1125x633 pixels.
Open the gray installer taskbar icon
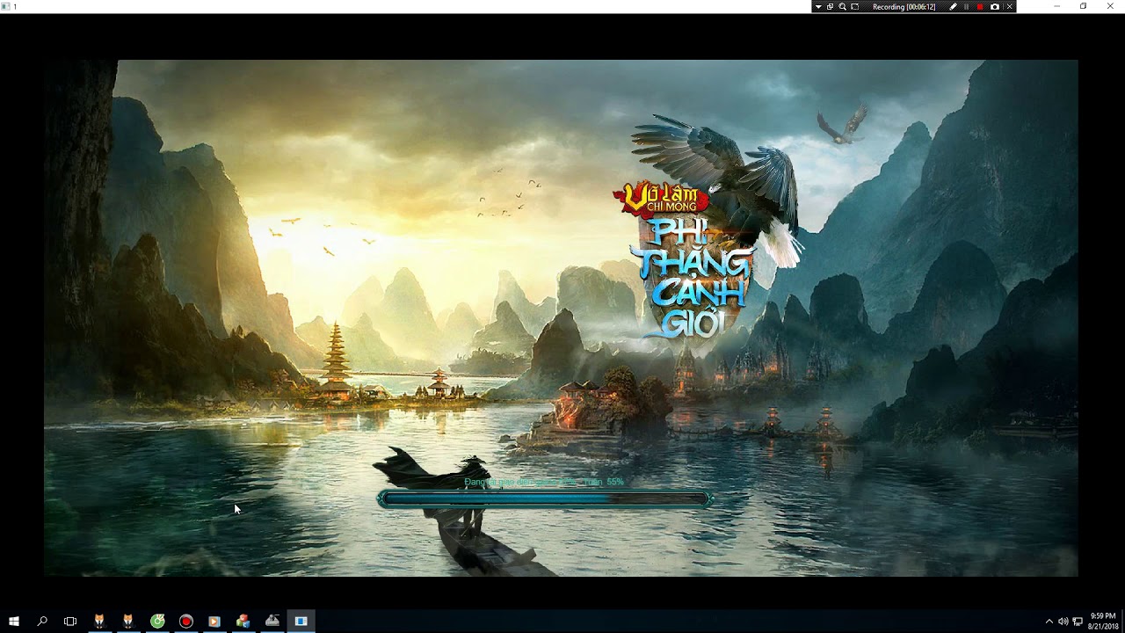272,621
